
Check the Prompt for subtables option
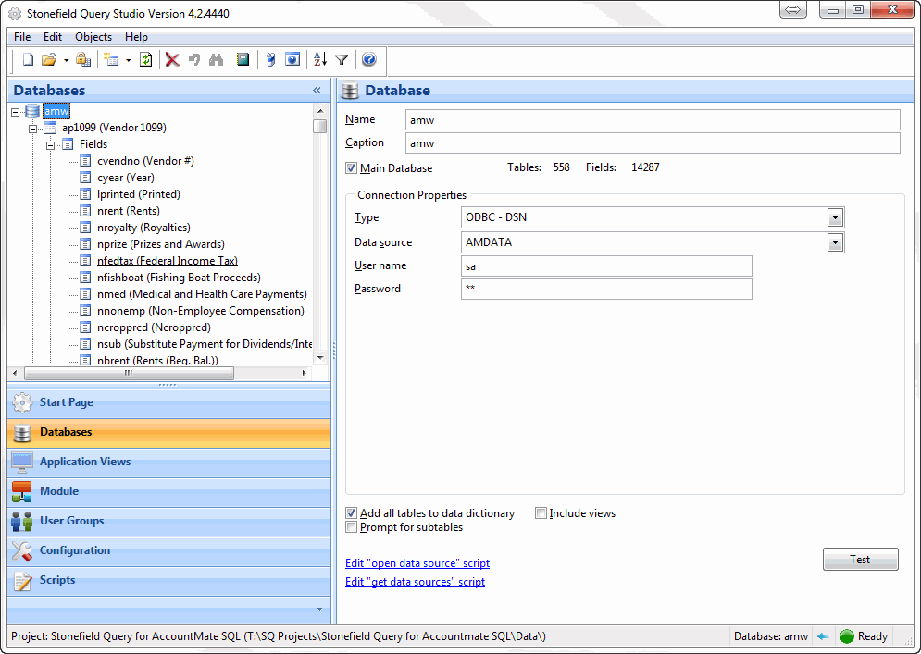(x=350, y=526)
